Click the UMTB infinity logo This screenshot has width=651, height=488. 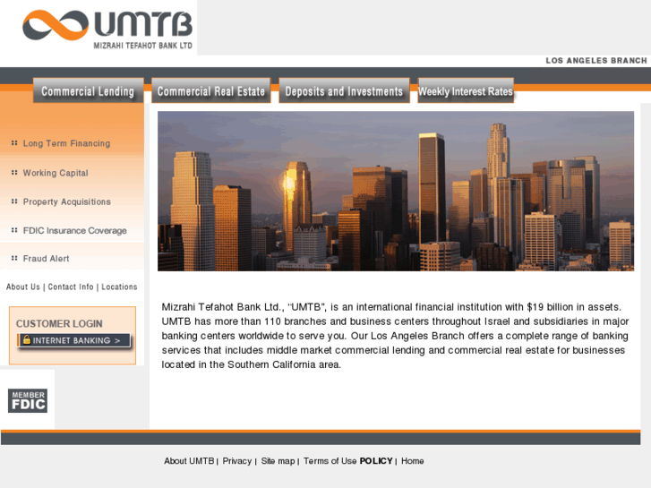point(56,25)
